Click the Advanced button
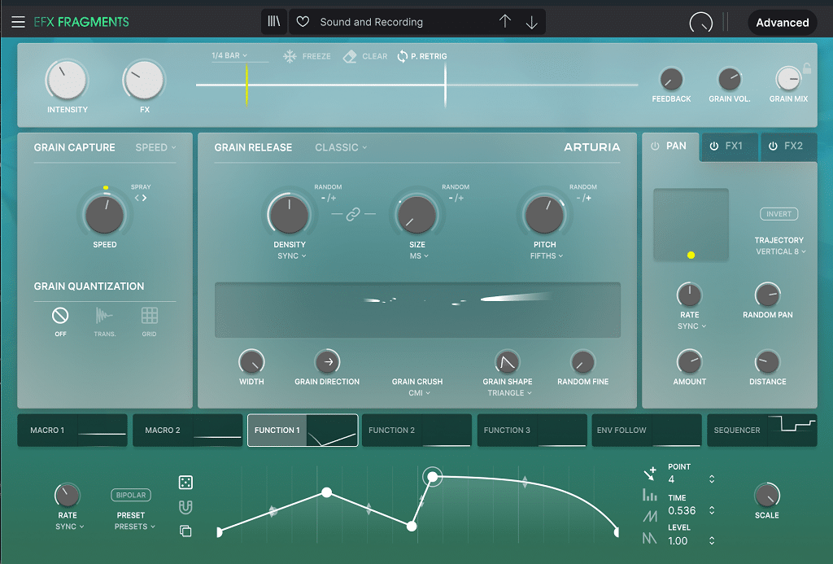Image resolution: width=833 pixels, height=564 pixels. [783, 22]
